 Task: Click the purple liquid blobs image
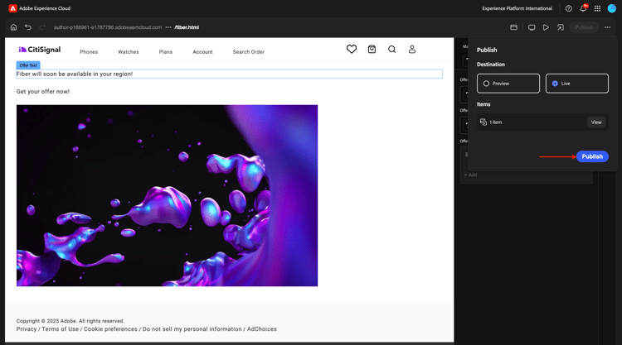(167, 195)
